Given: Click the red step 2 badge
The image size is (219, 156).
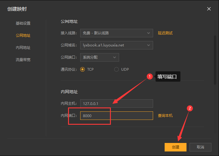Looking at the screenshot, I should pos(190,108).
